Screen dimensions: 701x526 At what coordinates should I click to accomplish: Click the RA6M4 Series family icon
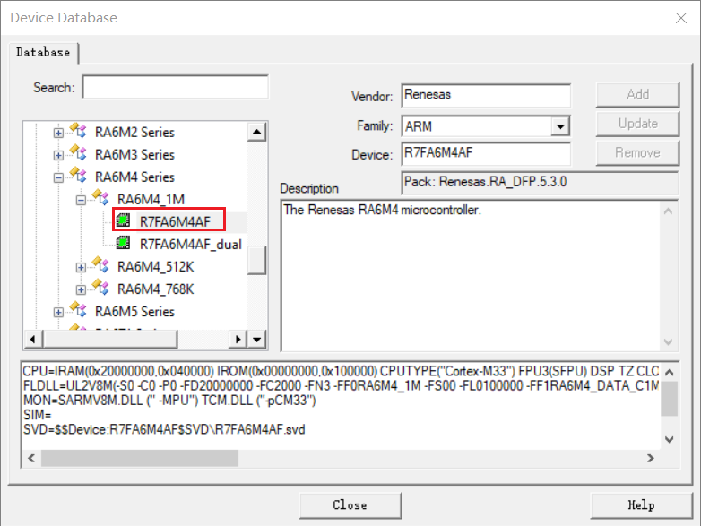(79, 175)
